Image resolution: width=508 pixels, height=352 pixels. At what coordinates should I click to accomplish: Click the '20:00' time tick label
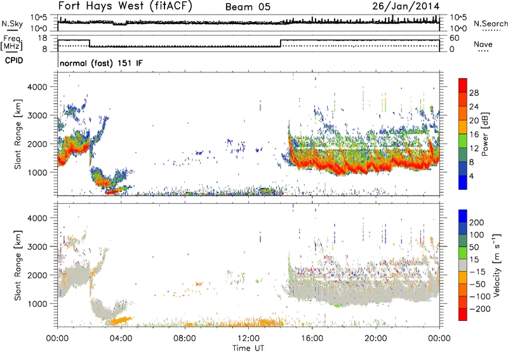(375, 339)
